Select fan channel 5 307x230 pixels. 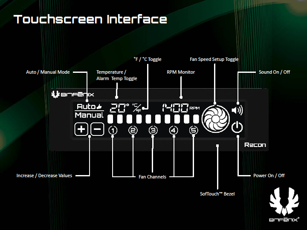click(194, 130)
